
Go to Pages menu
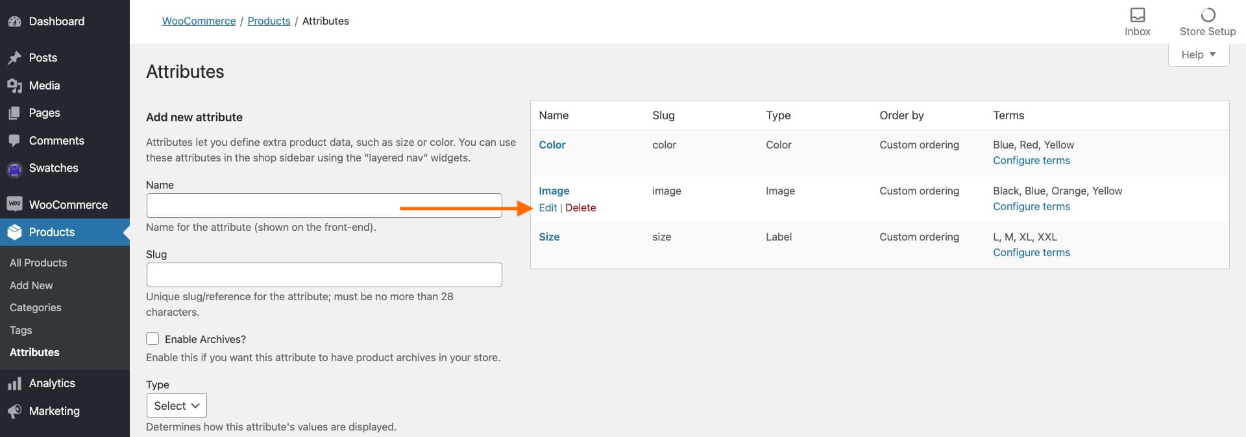44,113
